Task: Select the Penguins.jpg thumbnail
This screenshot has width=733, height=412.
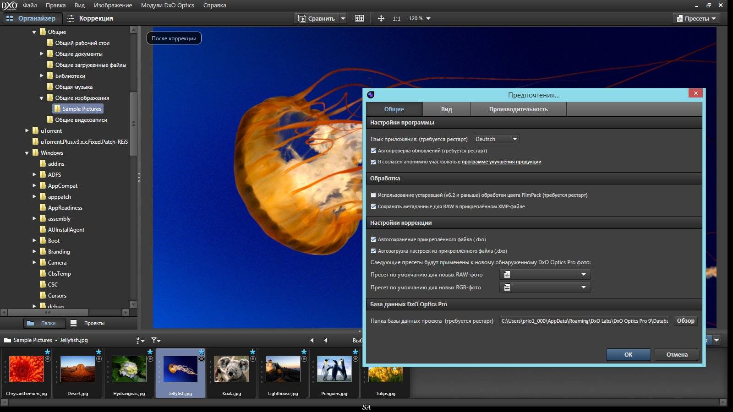Action: pyautogui.click(x=334, y=373)
